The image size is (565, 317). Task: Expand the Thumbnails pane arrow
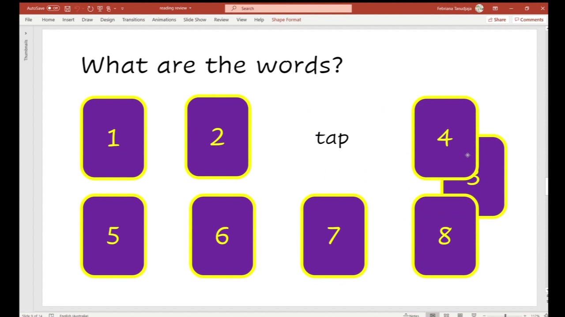pyautogui.click(x=26, y=33)
